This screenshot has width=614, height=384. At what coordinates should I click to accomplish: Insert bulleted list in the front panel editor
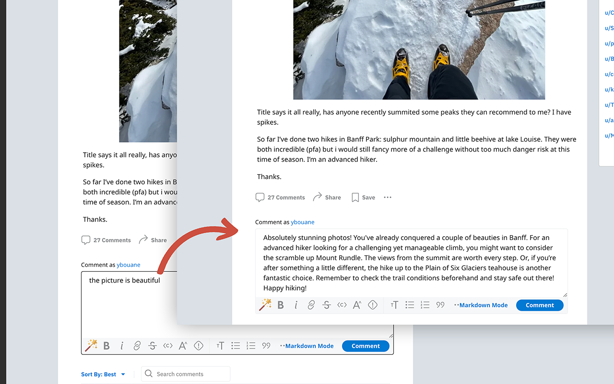[x=410, y=305]
